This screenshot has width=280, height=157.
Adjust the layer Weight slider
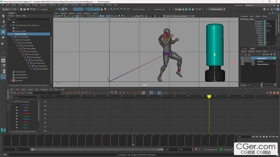pos(262,85)
